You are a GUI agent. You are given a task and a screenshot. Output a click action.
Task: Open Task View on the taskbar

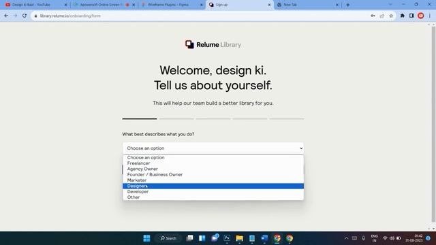pyautogui.click(x=189, y=238)
